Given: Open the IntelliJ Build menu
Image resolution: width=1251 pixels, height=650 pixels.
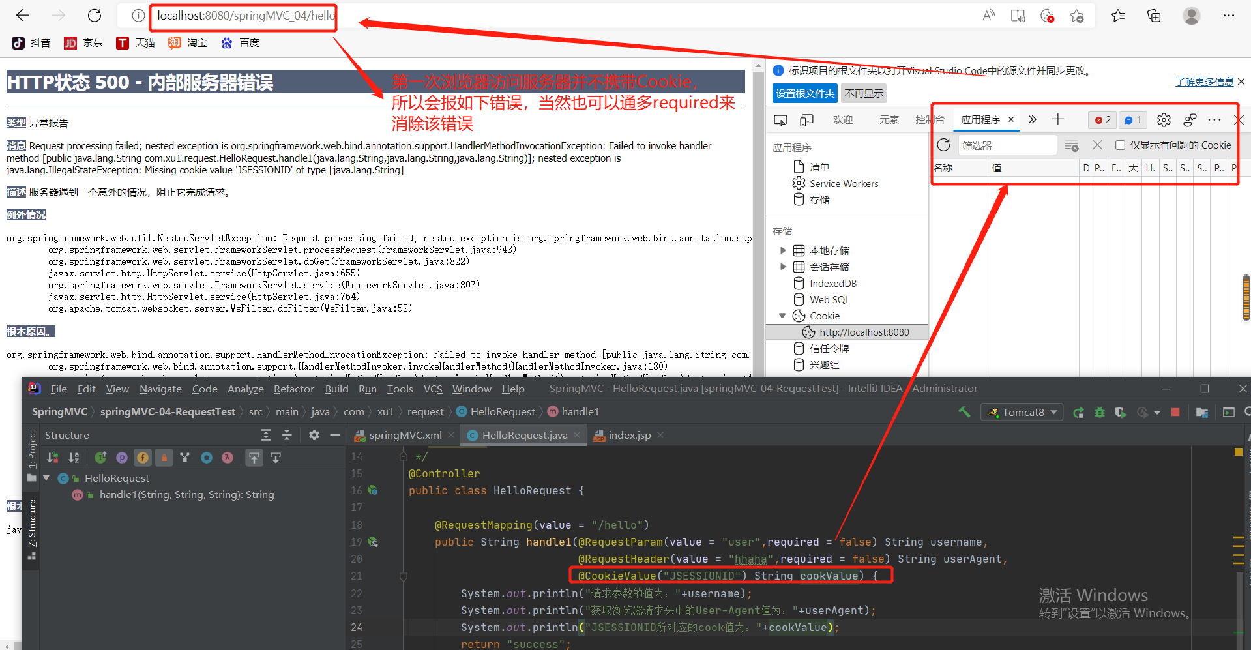Looking at the screenshot, I should coord(336,389).
